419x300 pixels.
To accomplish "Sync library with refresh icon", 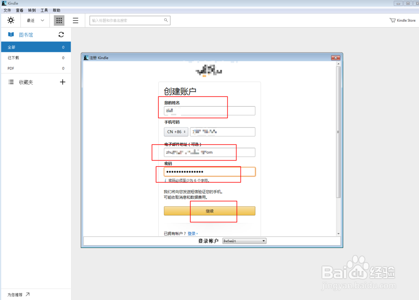I will coord(61,34).
